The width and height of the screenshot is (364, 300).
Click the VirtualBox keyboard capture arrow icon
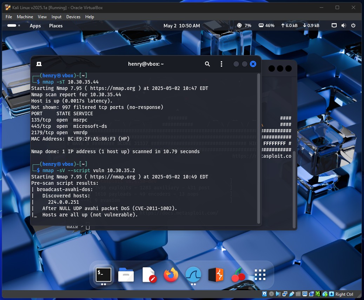331,294
